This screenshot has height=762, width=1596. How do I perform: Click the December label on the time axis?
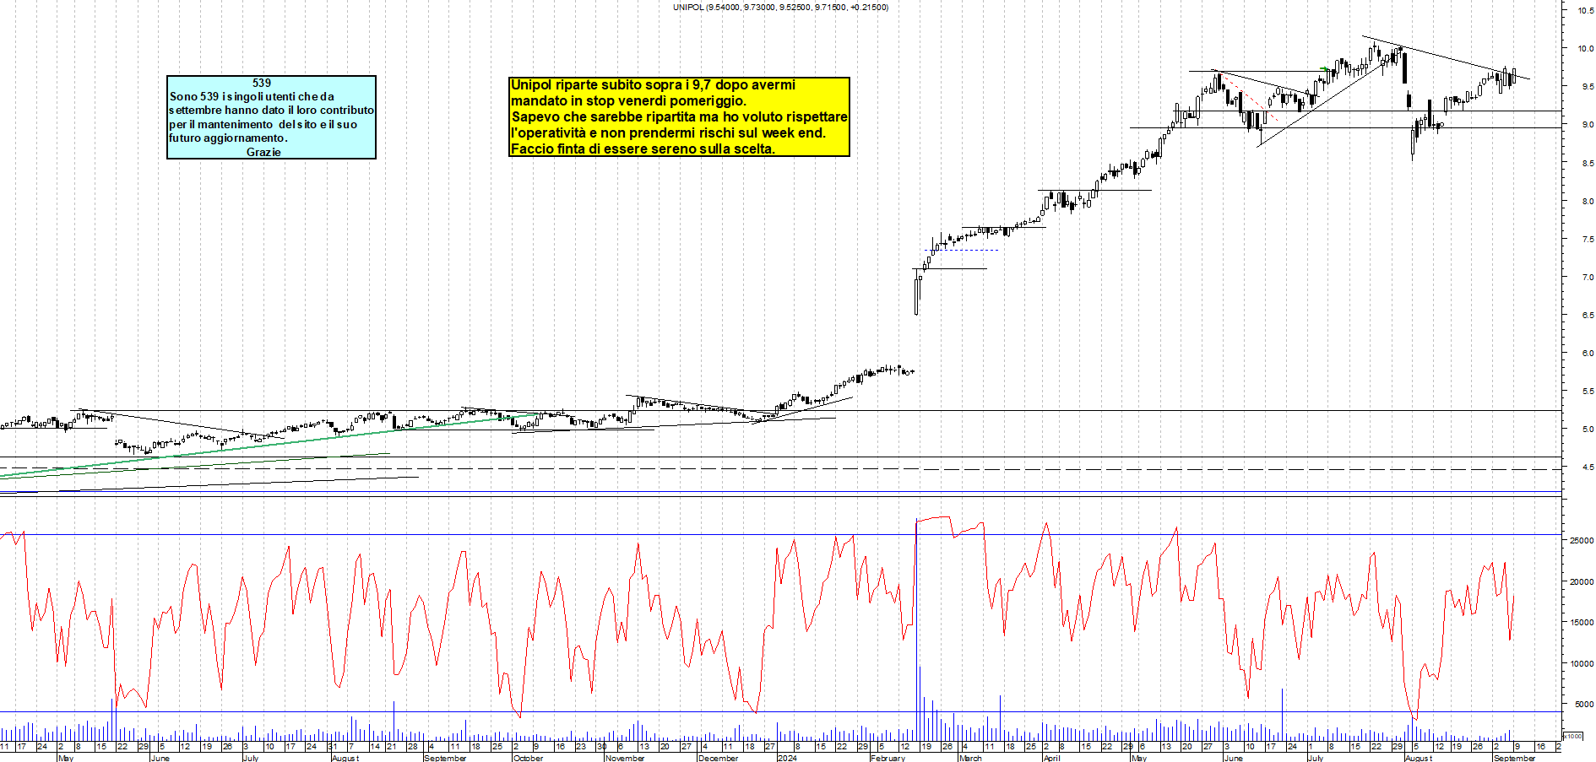[x=718, y=758]
